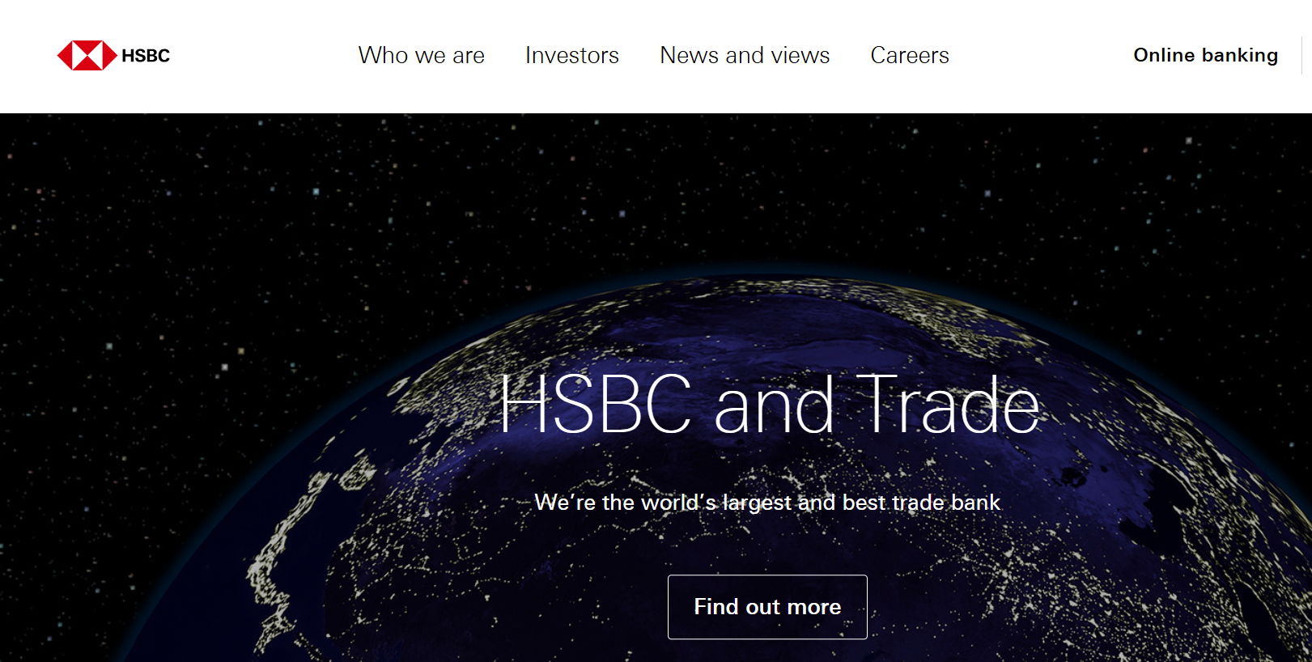Click the HSBC hexagon logo icon
This screenshot has width=1312, height=662.
click(x=87, y=55)
